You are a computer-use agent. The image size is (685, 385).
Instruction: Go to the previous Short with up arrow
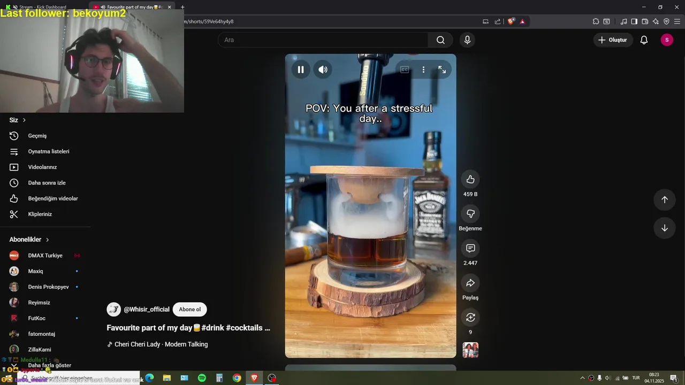point(665,199)
